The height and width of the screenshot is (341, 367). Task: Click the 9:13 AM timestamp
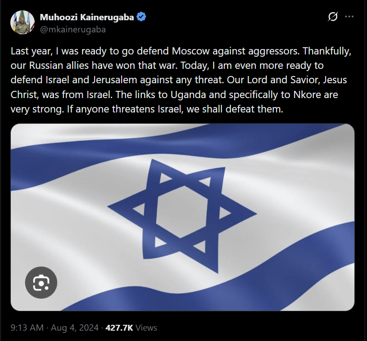(x=26, y=328)
